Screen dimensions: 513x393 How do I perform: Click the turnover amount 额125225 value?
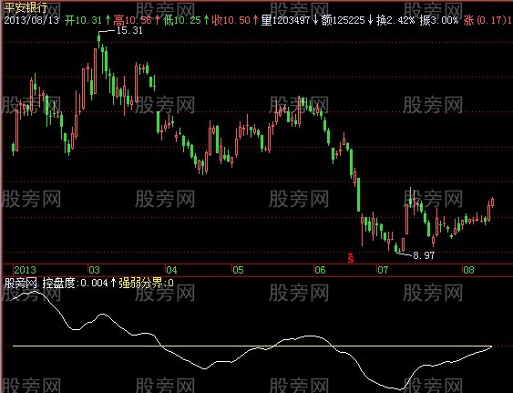pos(343,20)
